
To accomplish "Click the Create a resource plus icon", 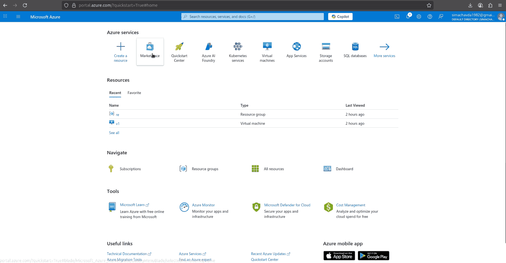I will pyautogui.click(x=121, y=46).
